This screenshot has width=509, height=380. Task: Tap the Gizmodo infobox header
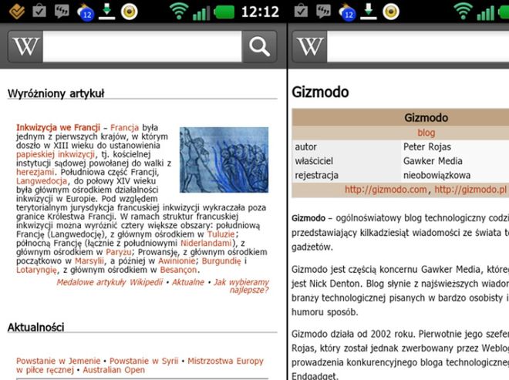coord(426,117)
